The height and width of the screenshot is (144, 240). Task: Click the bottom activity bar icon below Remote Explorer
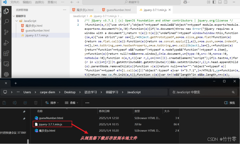6,74
